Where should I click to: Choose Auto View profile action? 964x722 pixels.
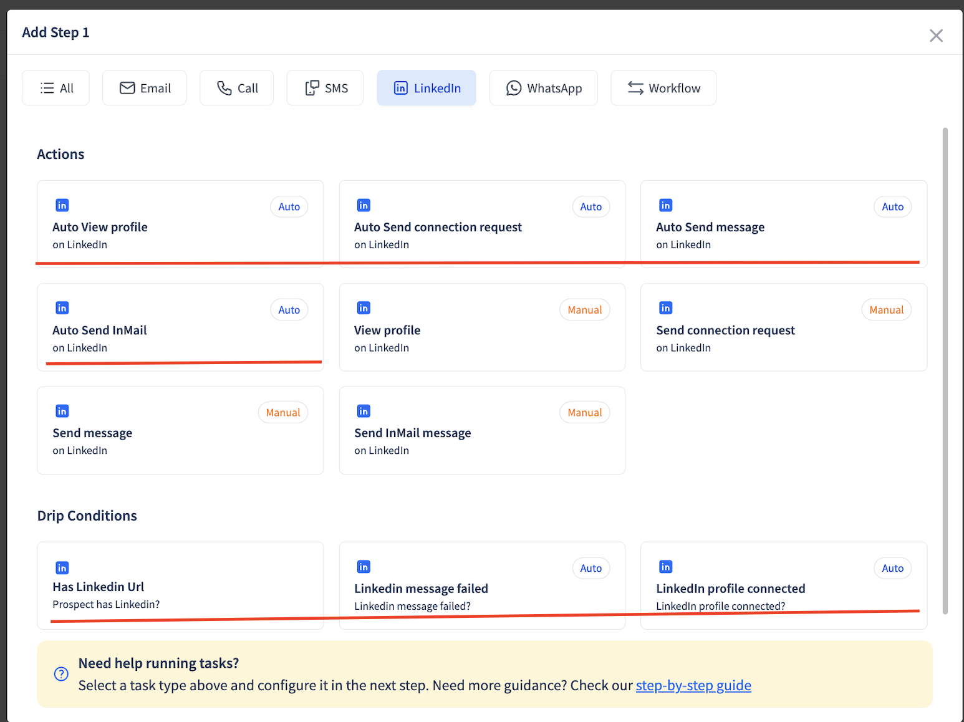tap(180, 224)
